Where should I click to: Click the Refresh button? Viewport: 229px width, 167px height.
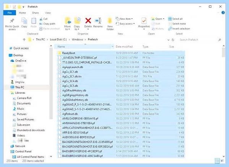(x=173, y=40)
